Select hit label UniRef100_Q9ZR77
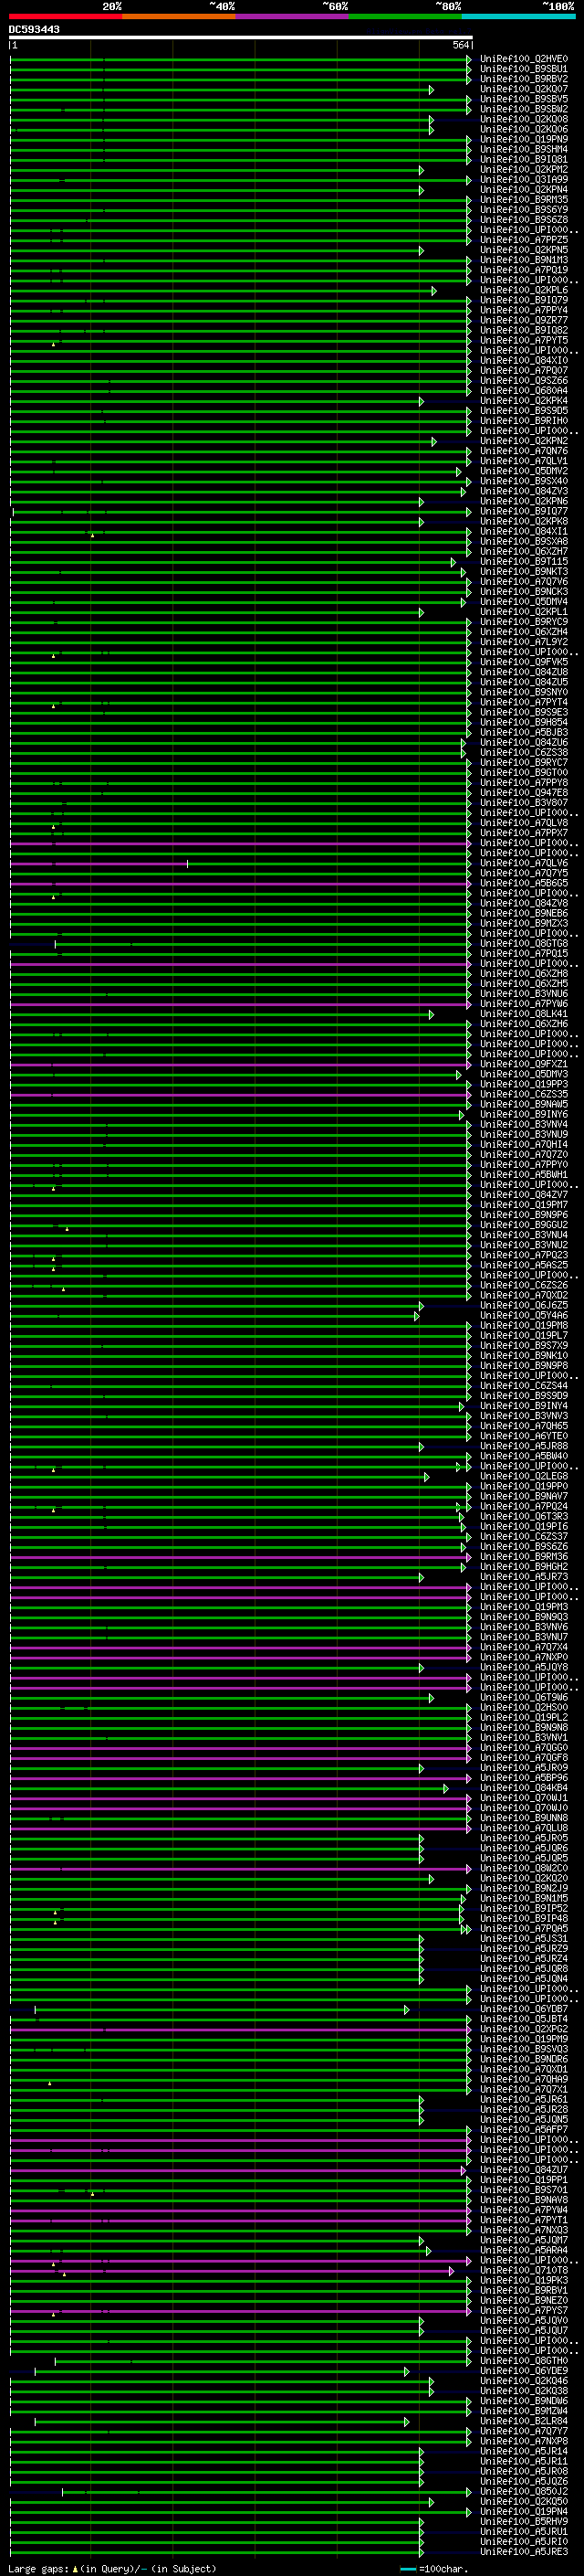 pyautogui.click(x=524, y=320)
